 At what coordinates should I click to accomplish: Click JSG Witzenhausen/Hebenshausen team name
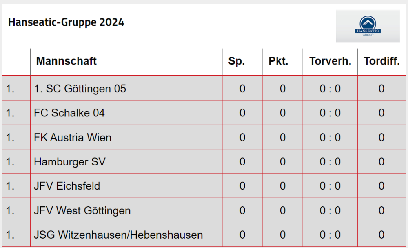tap(118, 235)
